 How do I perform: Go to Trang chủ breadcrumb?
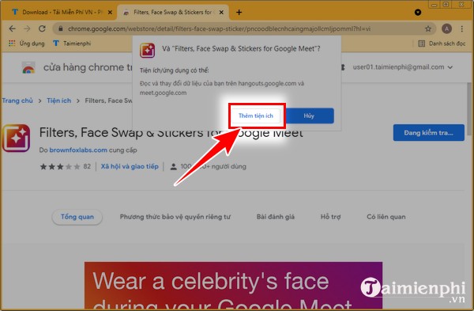point(17,101)
